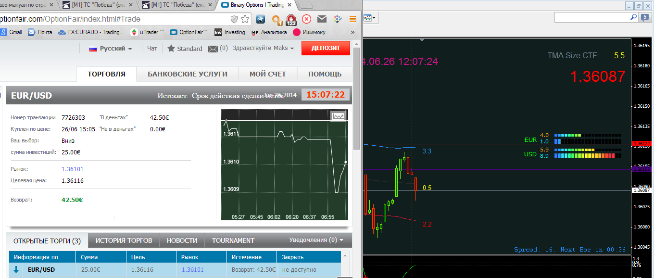The height and width of the screenshot is (278, 654).
Task: Click не доступно in the Закрыть column
Action: click(x=299, y=270)
